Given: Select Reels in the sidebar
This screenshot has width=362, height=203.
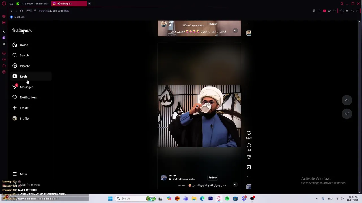Looking at the screenshot, I should 31,76.
